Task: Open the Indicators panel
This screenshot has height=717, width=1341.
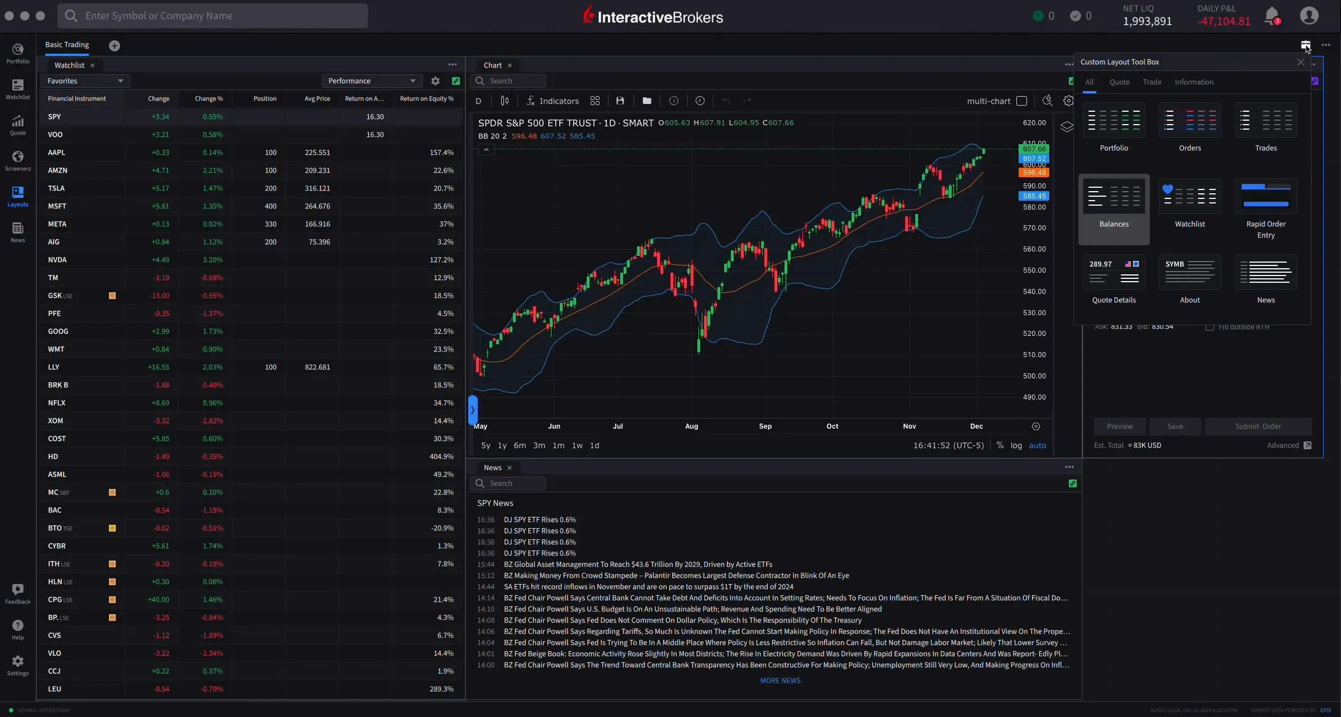Action: [x=553, y=101]
